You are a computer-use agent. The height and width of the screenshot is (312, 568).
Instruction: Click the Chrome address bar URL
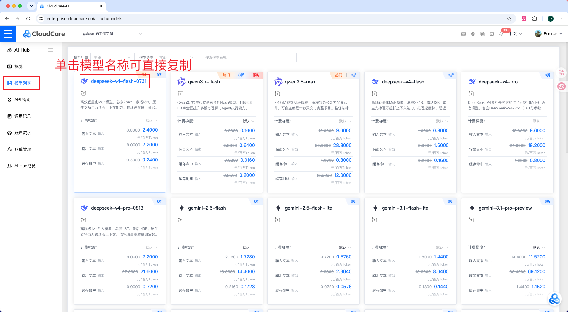[85, 19]
